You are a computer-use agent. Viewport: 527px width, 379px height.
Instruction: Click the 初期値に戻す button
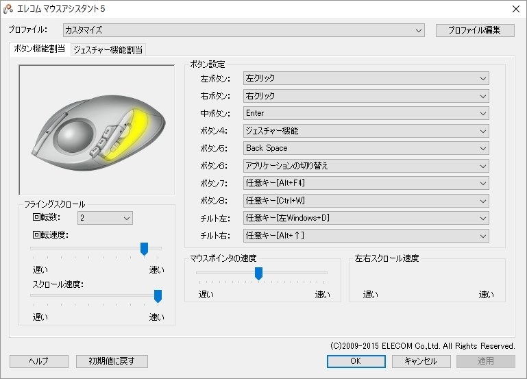(x=112, y=361)
